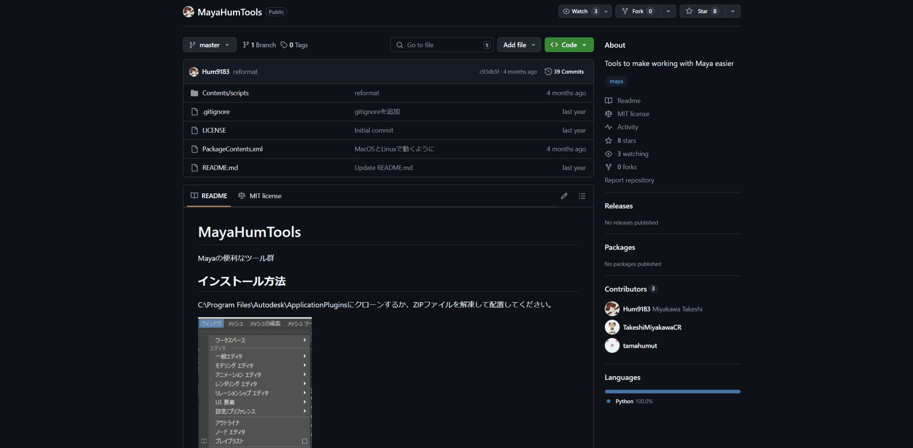Open the 39 Commits link
The width and height of the screenshot is (913, 448).
[564, 72]
